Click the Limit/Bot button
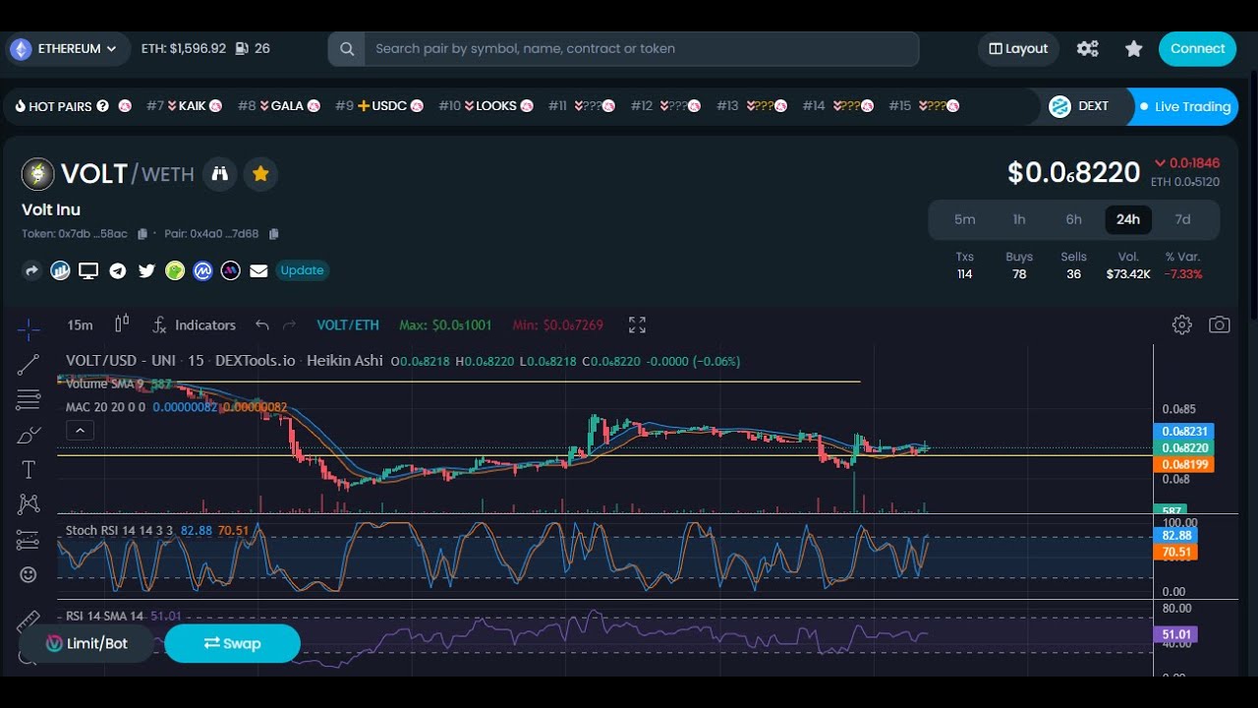Image resolution: width=1258 pixels, height=708 pixels. point(87,643)
